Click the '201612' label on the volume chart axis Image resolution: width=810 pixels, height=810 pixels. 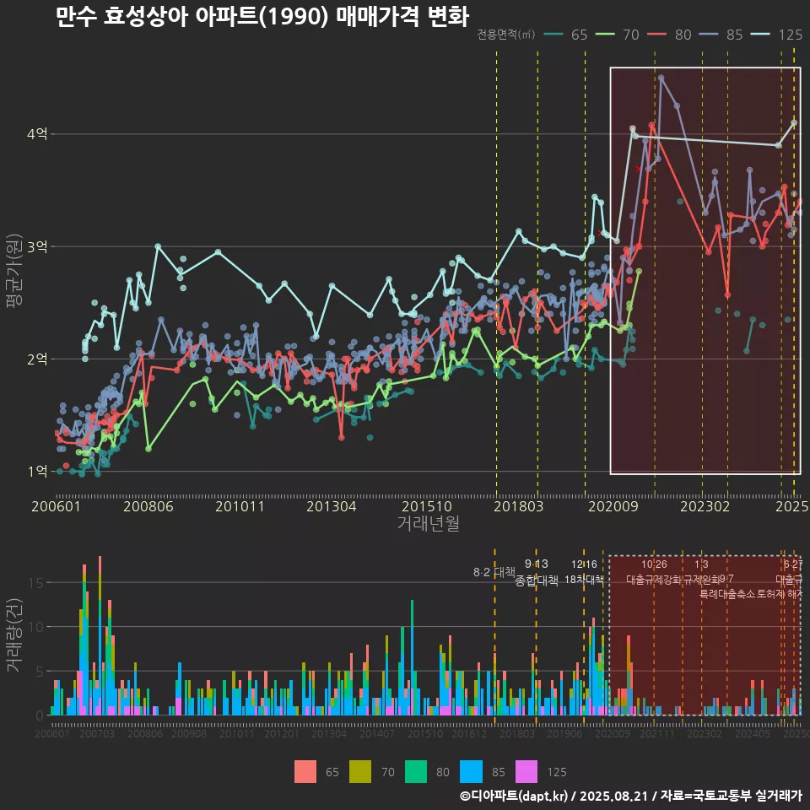[469, 733]
